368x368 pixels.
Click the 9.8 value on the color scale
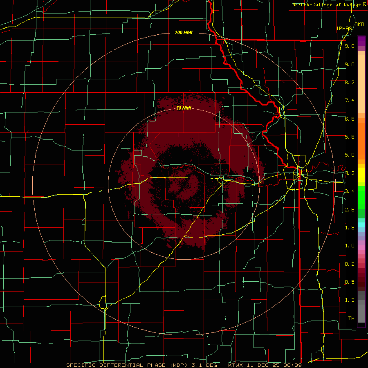(x=350, y=46)
